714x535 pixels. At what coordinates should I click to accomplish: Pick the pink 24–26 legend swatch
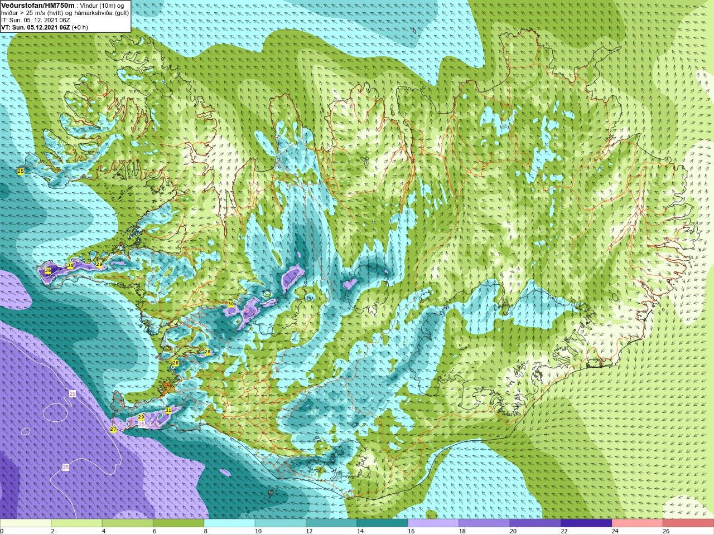tap(638, 523)
